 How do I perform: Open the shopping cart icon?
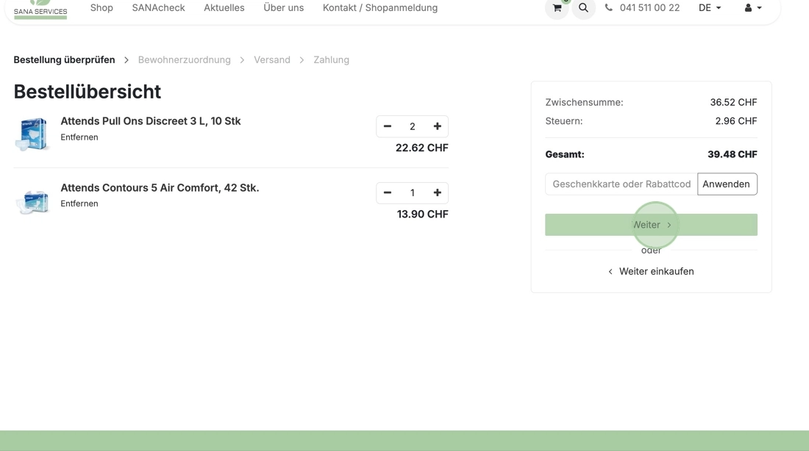point(557,8)
